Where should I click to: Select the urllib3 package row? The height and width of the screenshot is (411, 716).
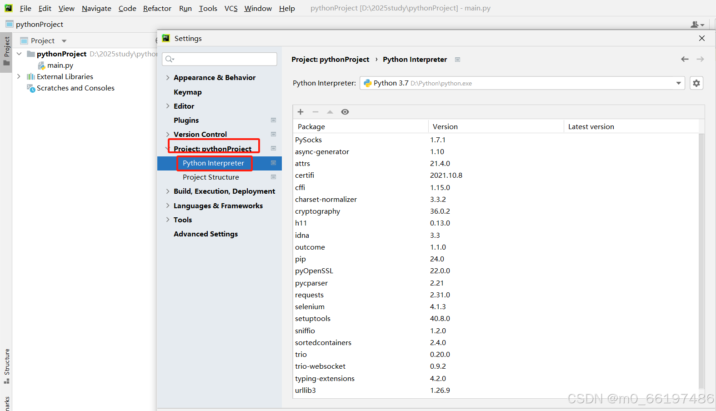click(496, 390)
